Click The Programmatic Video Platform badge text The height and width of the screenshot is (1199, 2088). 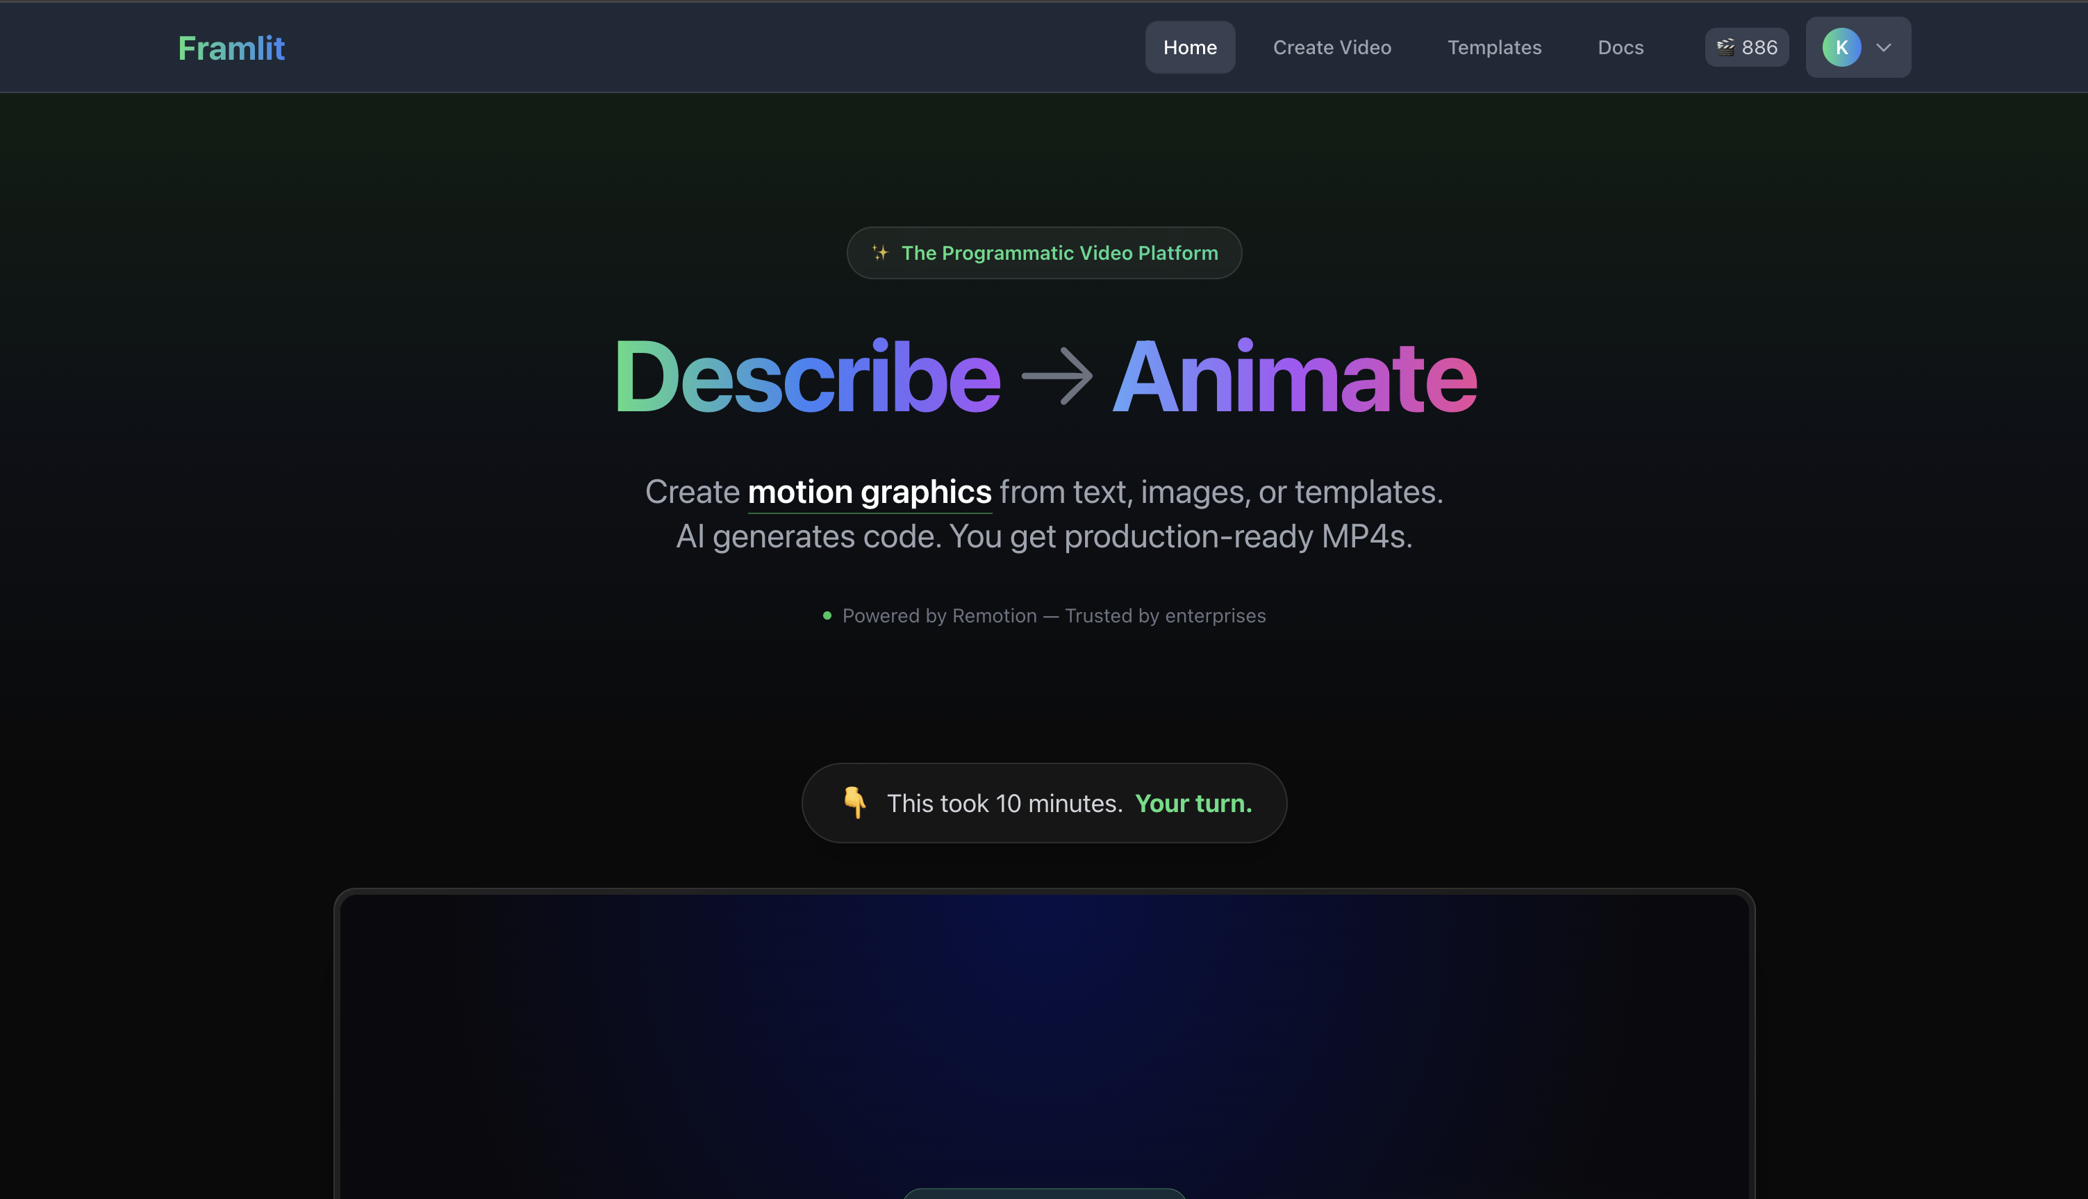tap(1059, 253)
